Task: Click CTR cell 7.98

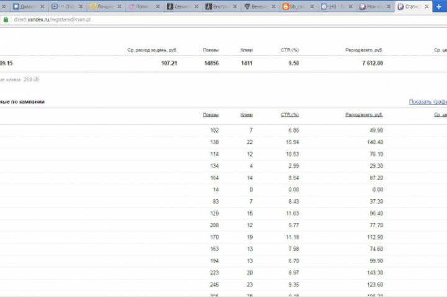Action: point(294,249)
